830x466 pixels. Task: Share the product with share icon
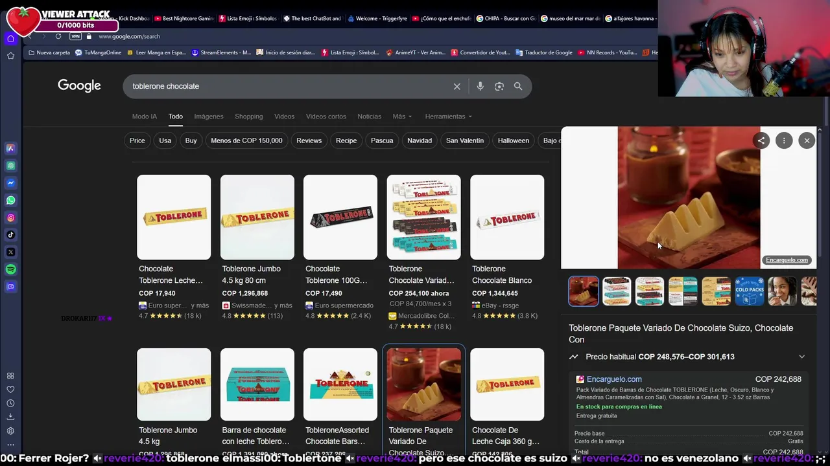(x=761, y=140)
